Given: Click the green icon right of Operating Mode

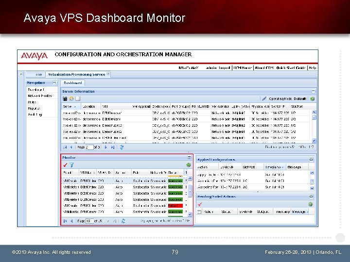Looking at the screenshot, I should (313, 98).
